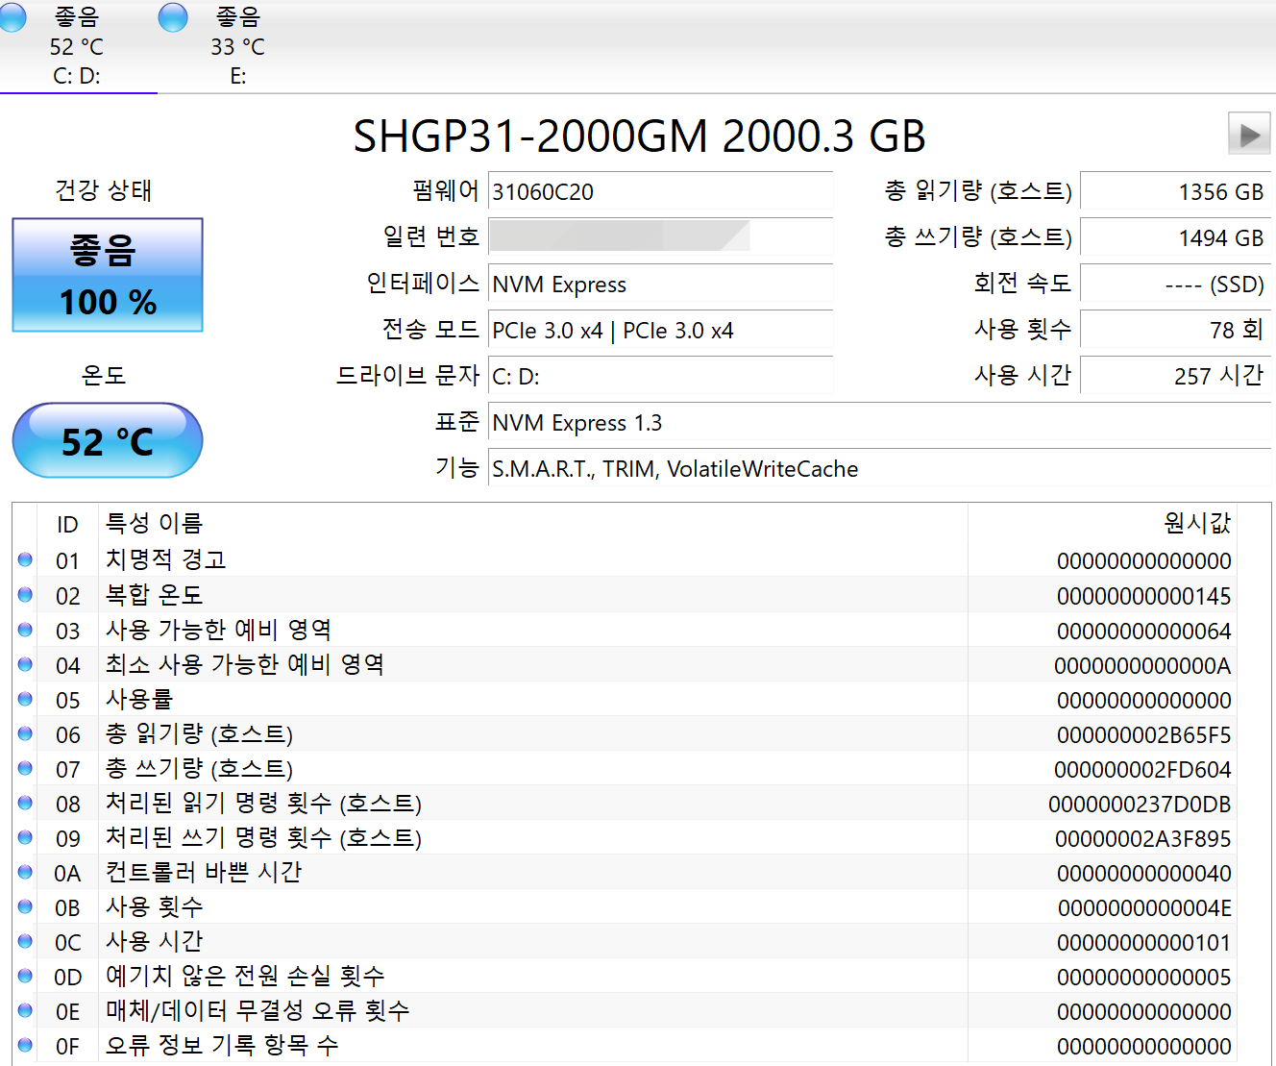This screenshot has height=1066, width=1276.
Task: Click total host reads value 1356 GB
Action: coord(1175,191)
